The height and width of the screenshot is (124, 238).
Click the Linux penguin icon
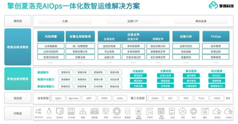49,111
